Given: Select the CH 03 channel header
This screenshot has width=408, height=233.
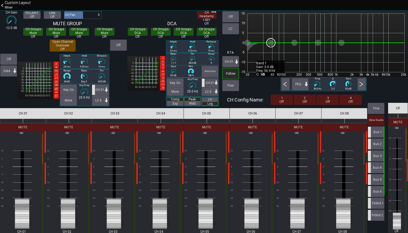Looking at the screenshot, I should coord(115,113).
